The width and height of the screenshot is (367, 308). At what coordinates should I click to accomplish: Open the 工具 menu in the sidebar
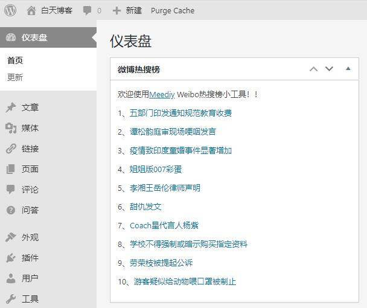pyautogui.click(x=30, y=299)
